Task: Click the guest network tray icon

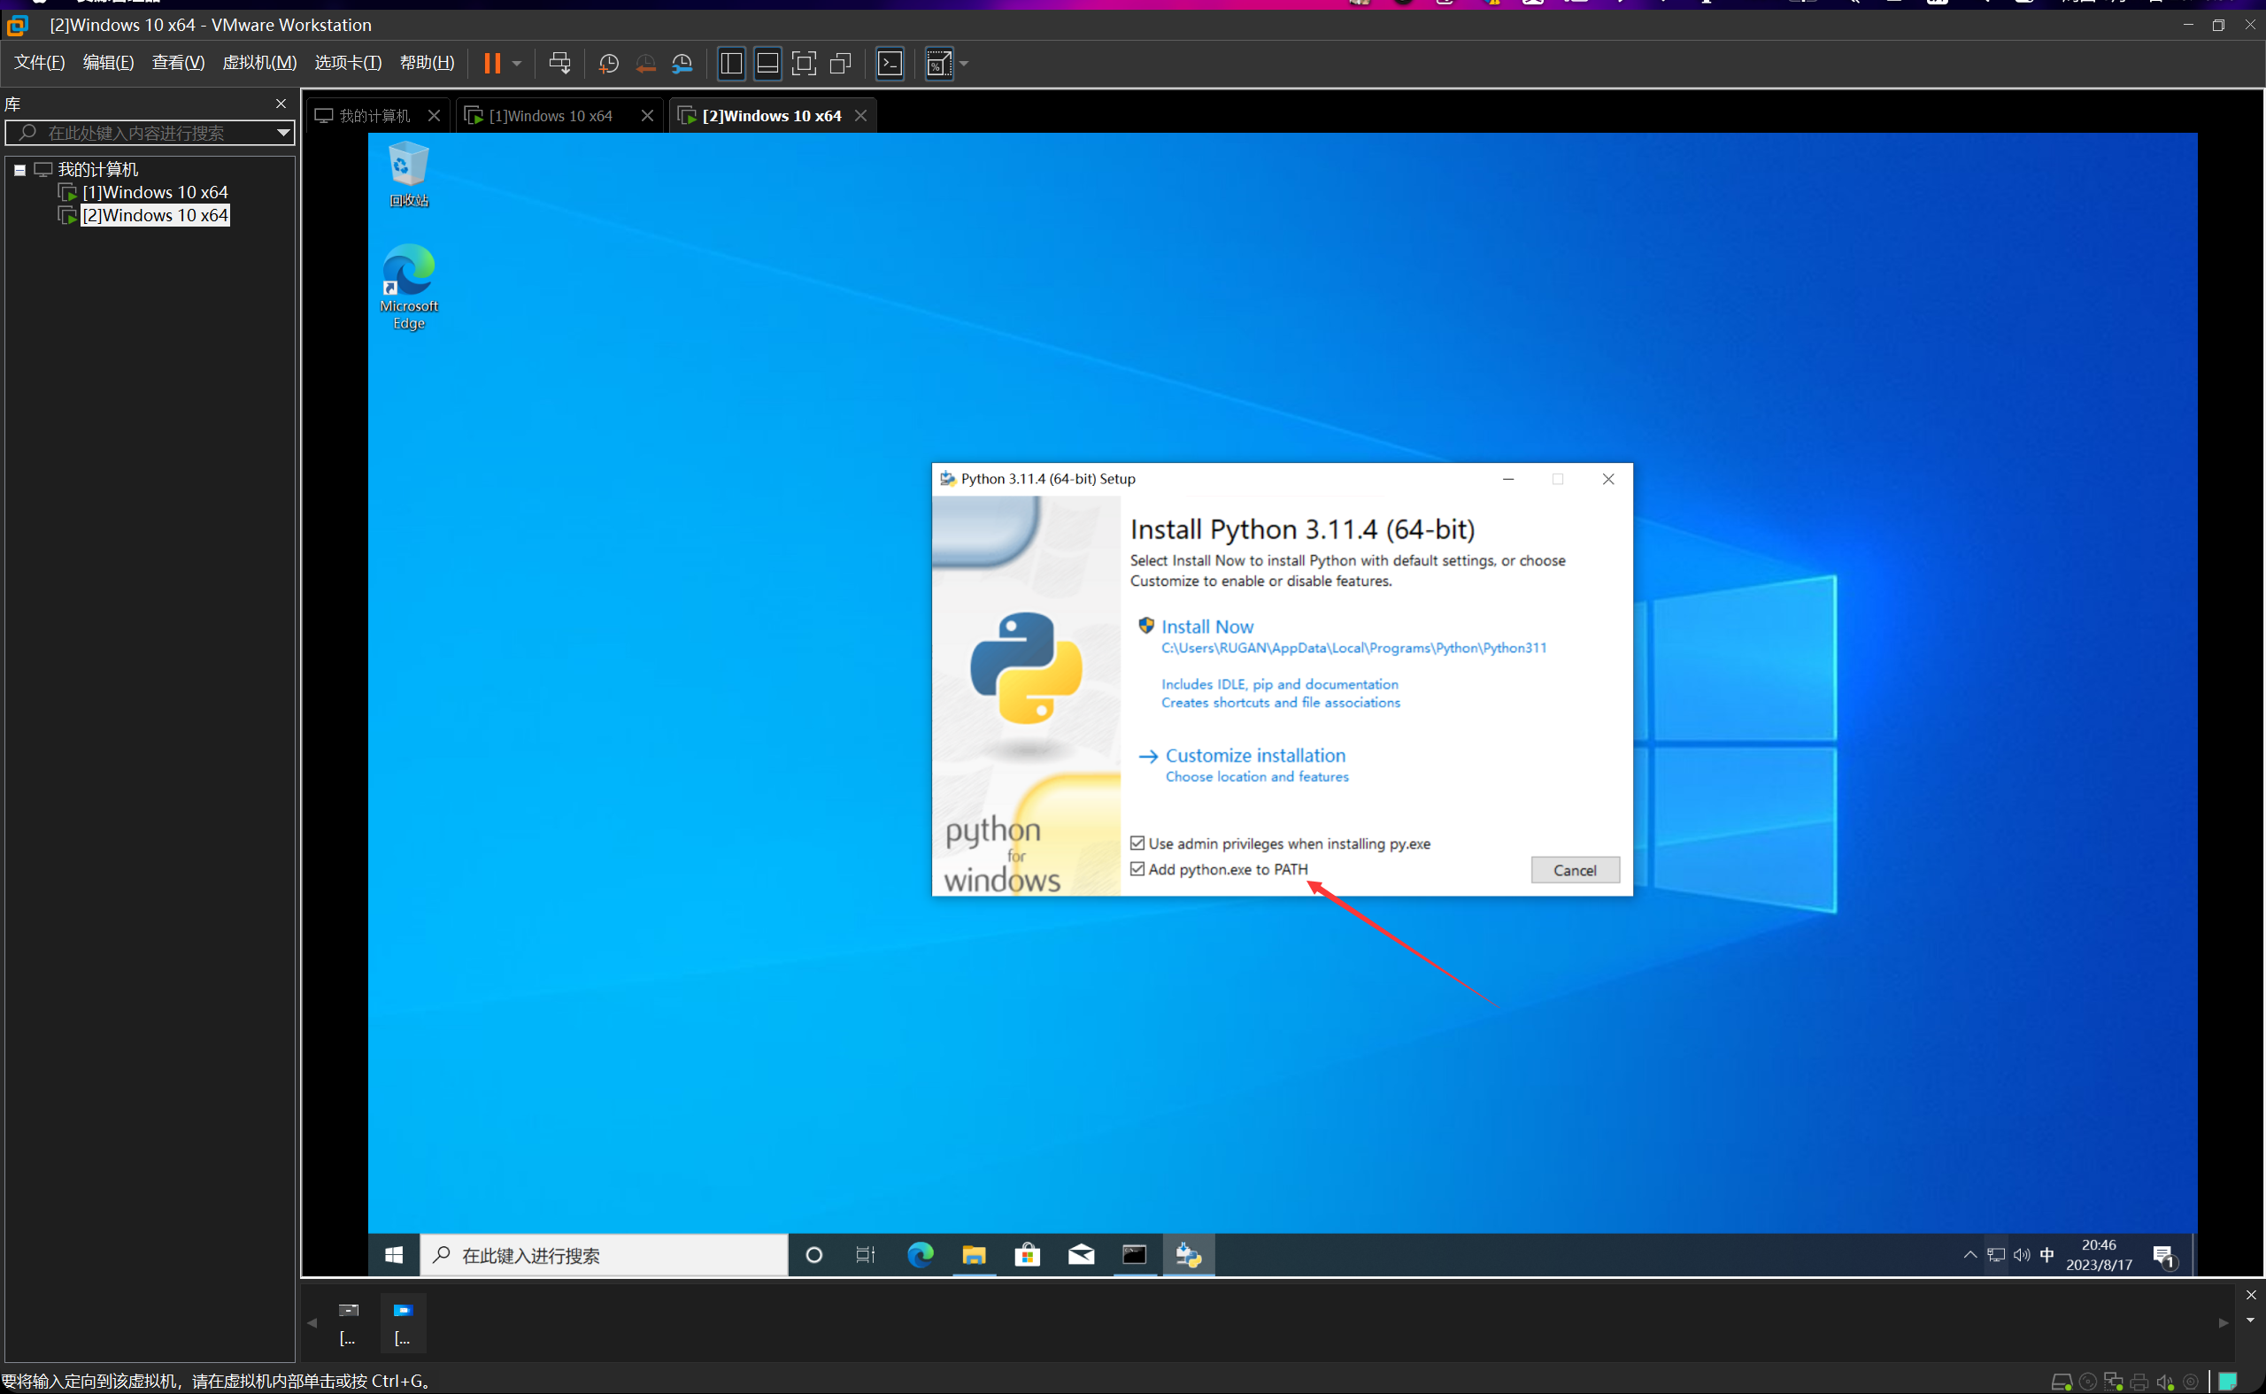Action: tap(1996, 1255)
